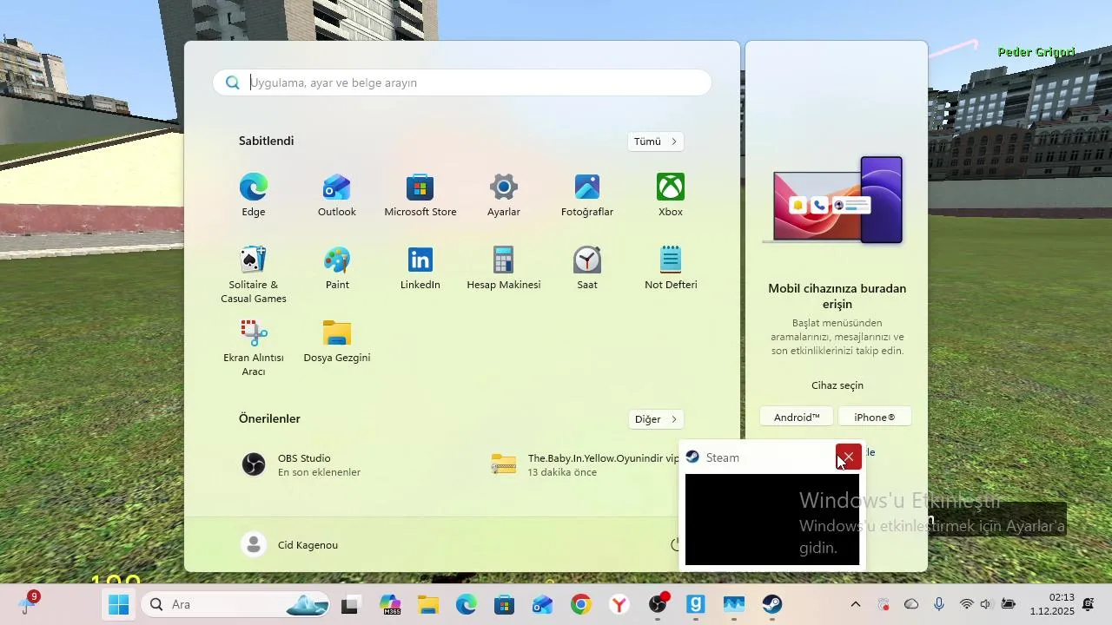Show hidden tray icons chevron
1112x625 pixels.
click(856, 604)
